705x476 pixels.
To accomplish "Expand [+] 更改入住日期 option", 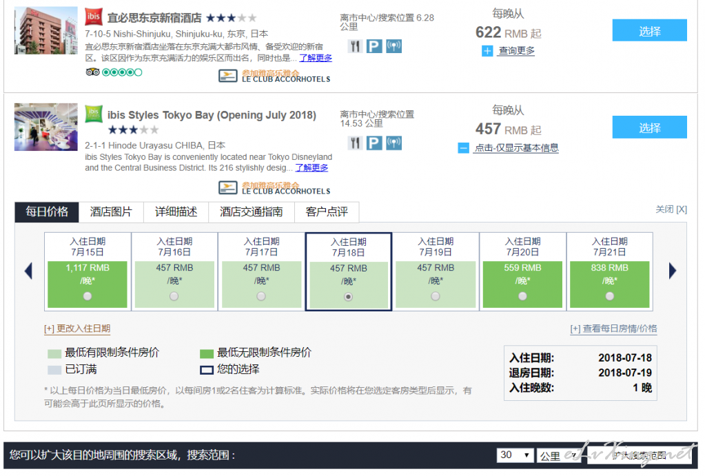I will point(77,329).
